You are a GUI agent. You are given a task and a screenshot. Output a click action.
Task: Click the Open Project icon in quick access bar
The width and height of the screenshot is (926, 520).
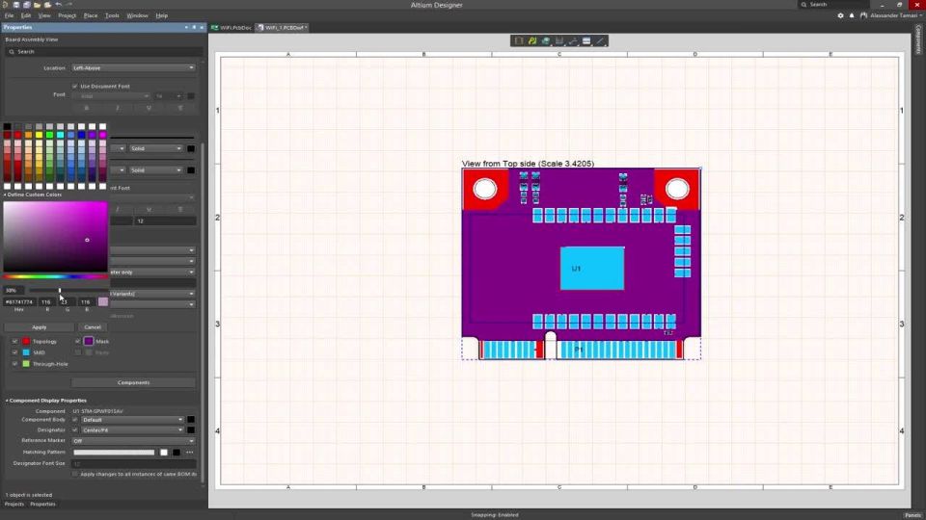pyautogui.click(x=47, y=5)
